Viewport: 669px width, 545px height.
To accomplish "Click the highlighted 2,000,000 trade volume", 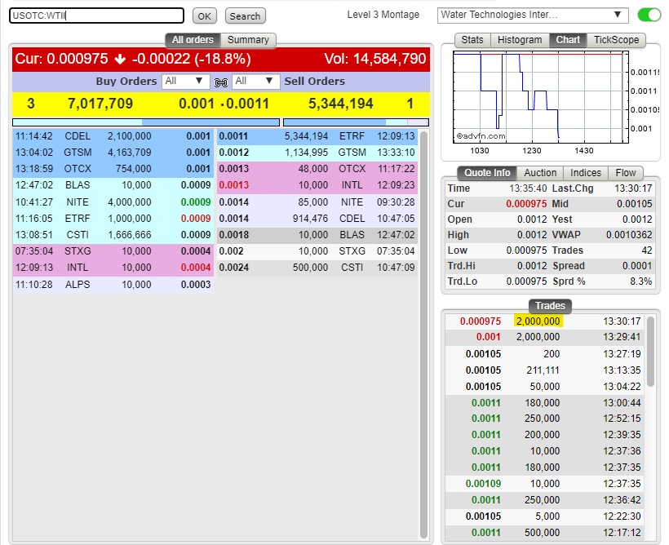I will pyautogui.click(x=538, y=321).
